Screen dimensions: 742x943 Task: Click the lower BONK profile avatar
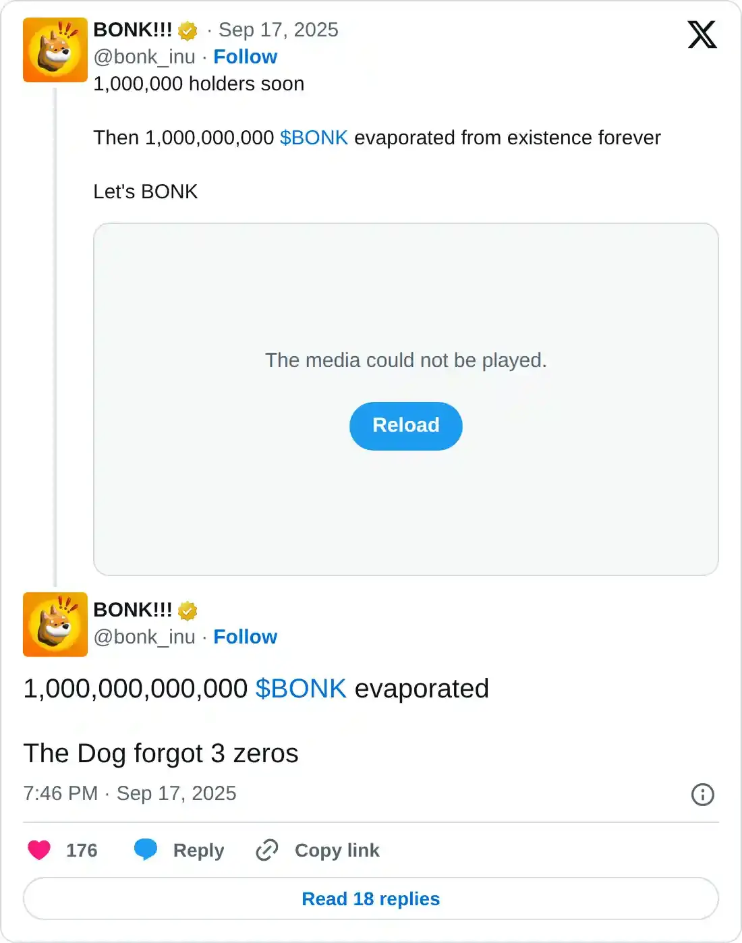55,625
